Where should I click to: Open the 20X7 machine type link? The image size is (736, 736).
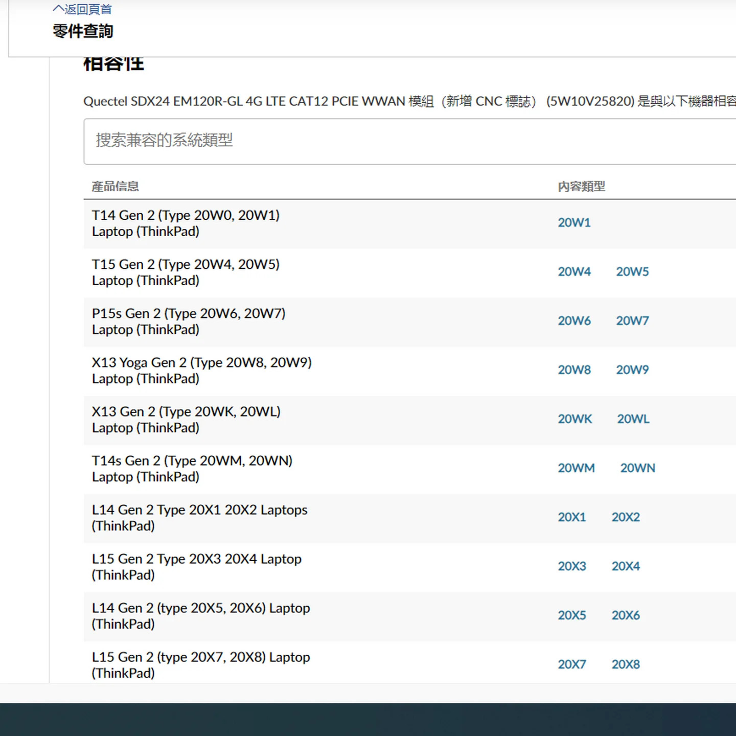coord(571,664)
